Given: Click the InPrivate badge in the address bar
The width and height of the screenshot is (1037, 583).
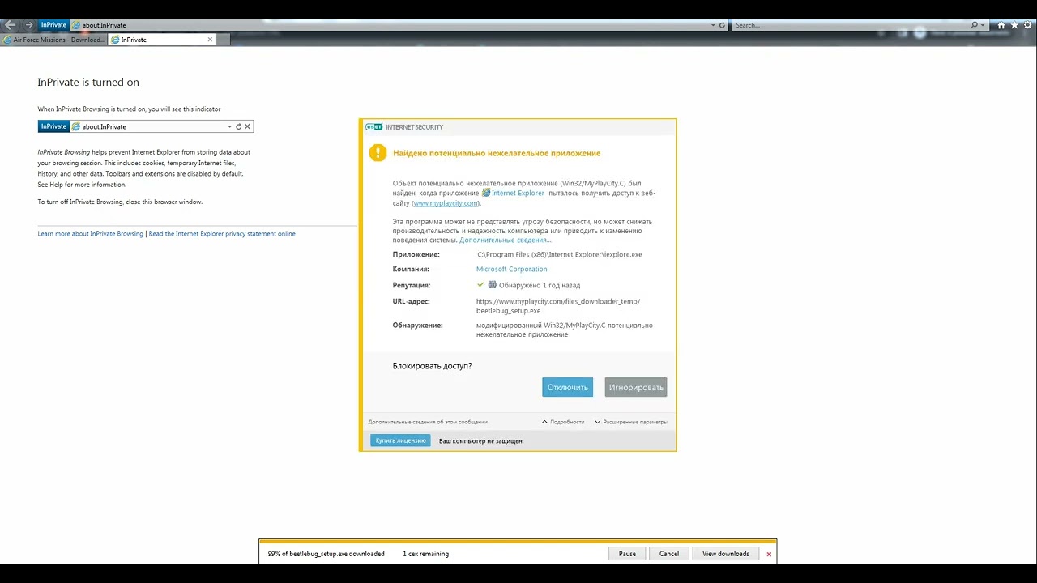Looking at the screenshot, I should (53, 25).
